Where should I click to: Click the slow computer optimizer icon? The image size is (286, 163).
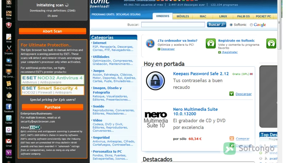(150, 43)
